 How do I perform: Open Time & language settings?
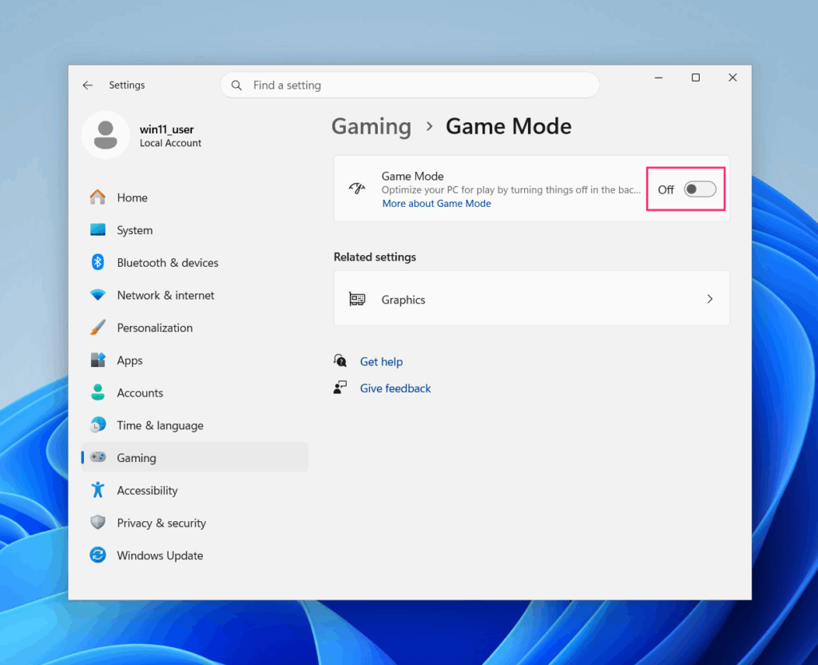(x=195, y=425)
